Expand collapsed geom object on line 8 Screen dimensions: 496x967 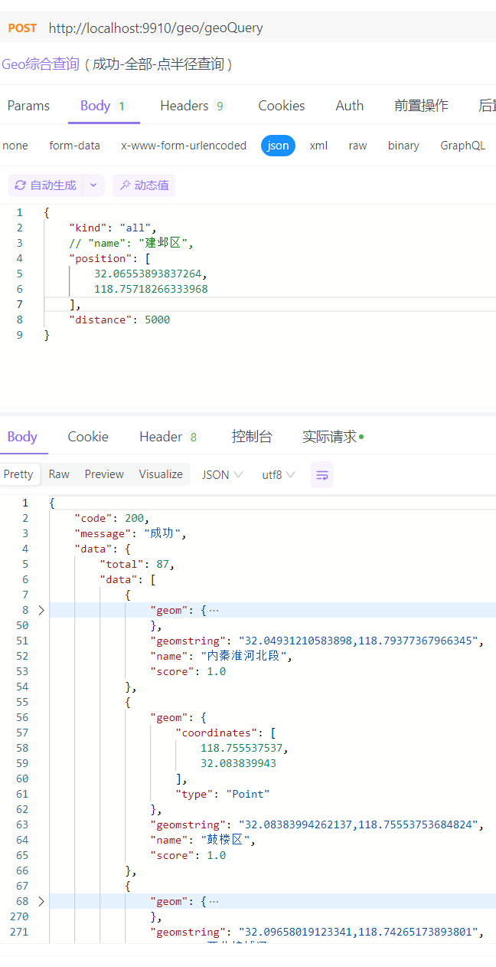click(x=41, y=611)
